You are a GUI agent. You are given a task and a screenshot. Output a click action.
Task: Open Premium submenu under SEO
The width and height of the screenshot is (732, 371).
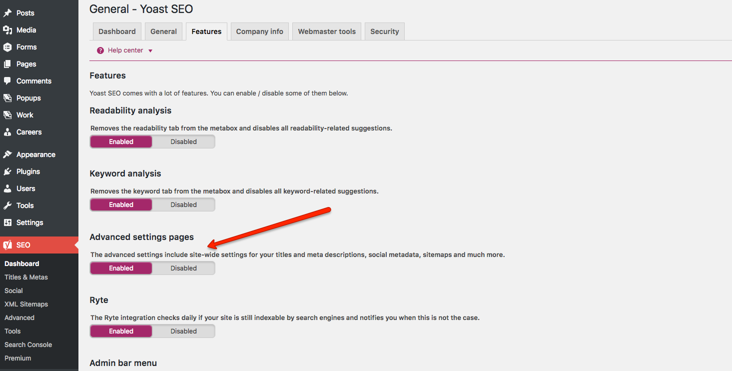[17, 358]
